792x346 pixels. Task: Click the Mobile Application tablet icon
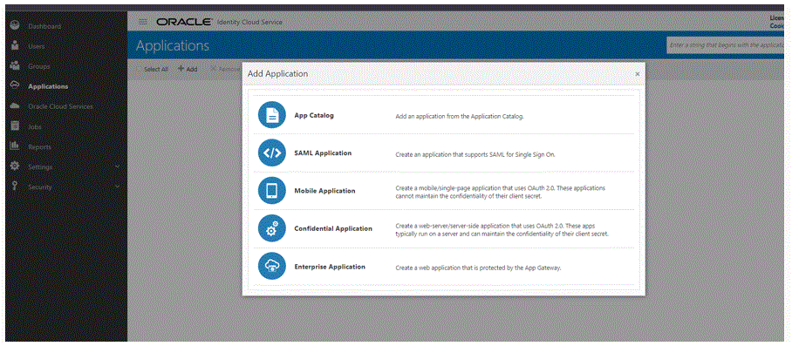click(x=272, y=191)
